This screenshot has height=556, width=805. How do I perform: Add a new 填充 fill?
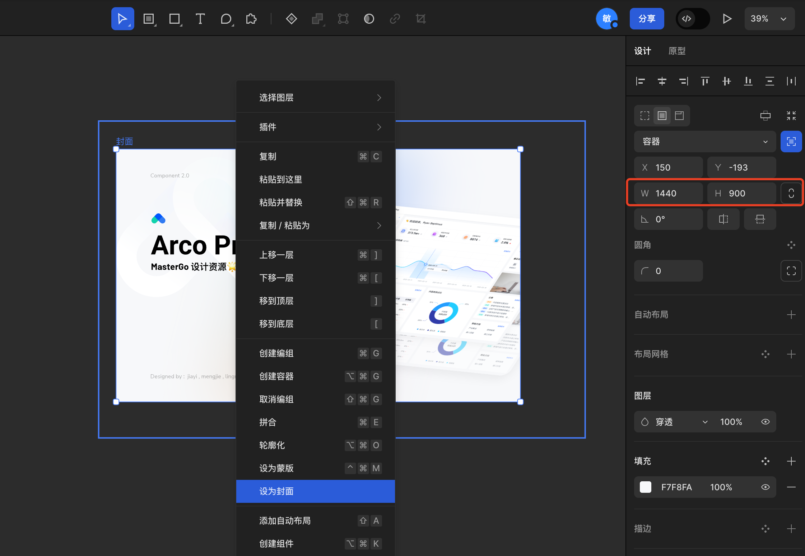791,461
